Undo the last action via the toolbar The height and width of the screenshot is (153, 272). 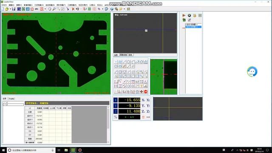point(77,9)
